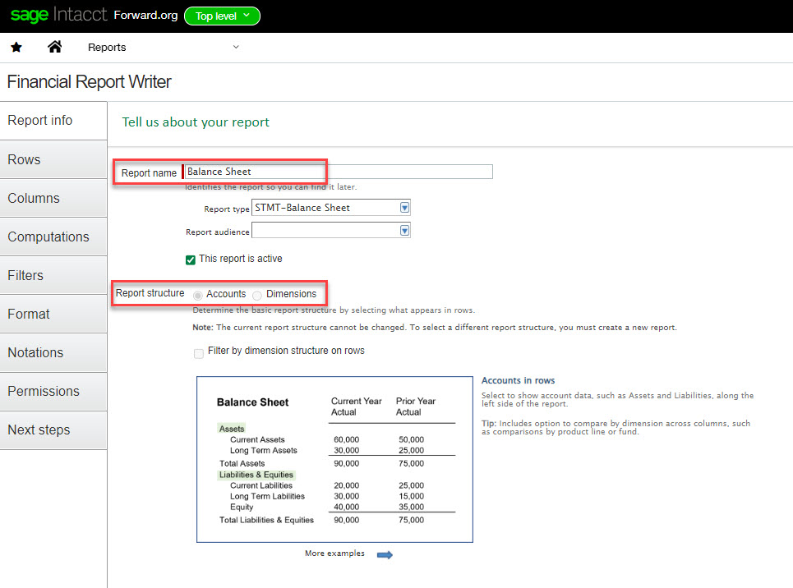Select the Accounts radio button
Viewport: 793px width, 588px height.
click(198, 294)
